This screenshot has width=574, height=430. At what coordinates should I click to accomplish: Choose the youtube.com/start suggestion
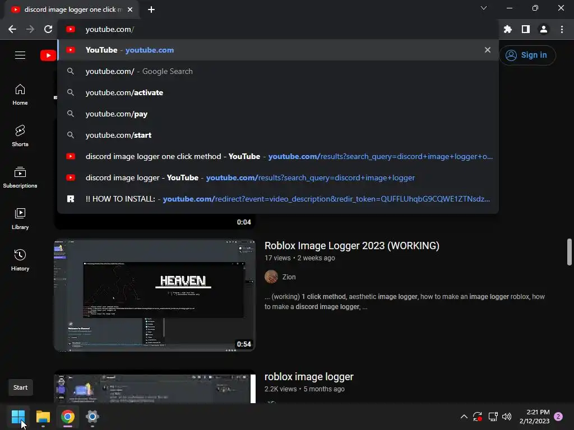278,135
